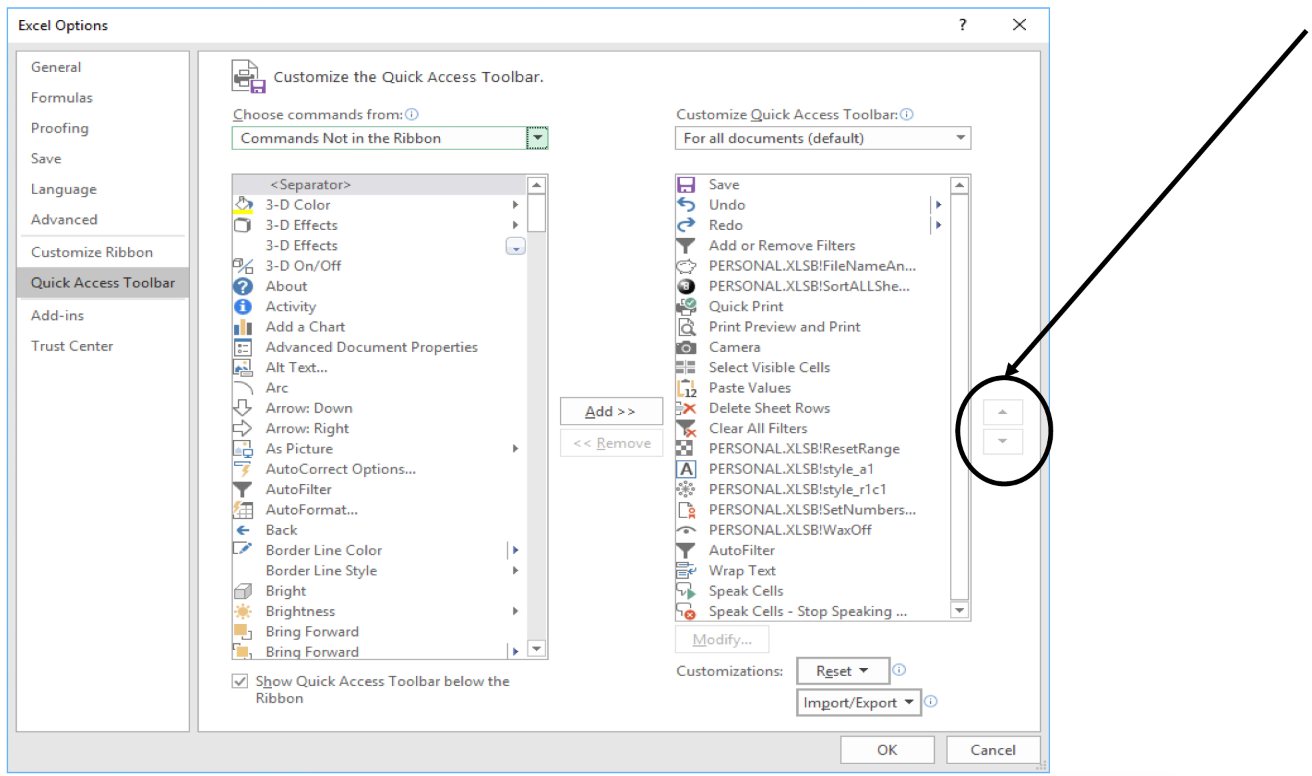This screenshot has width=1312, height=776.
Task: Click the Help question mark button
Action: coord(963,25)
